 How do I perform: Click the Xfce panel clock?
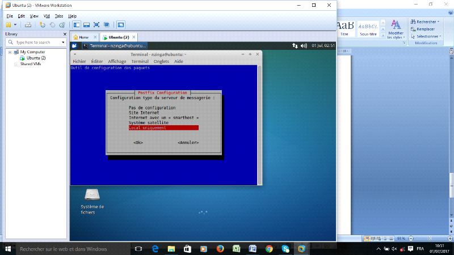click(323, 46)
